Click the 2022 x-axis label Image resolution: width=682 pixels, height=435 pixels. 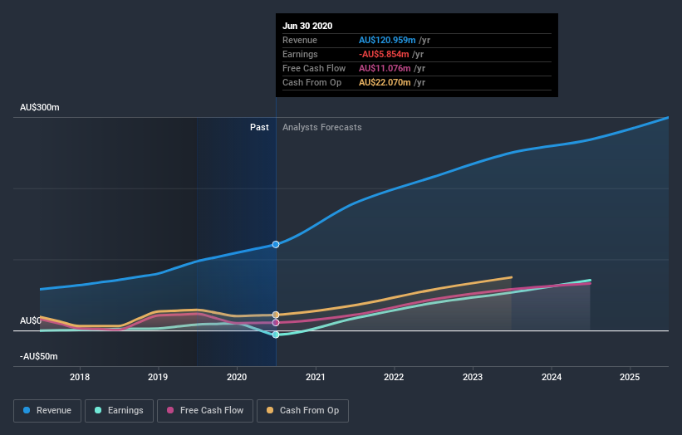point(394,377)
